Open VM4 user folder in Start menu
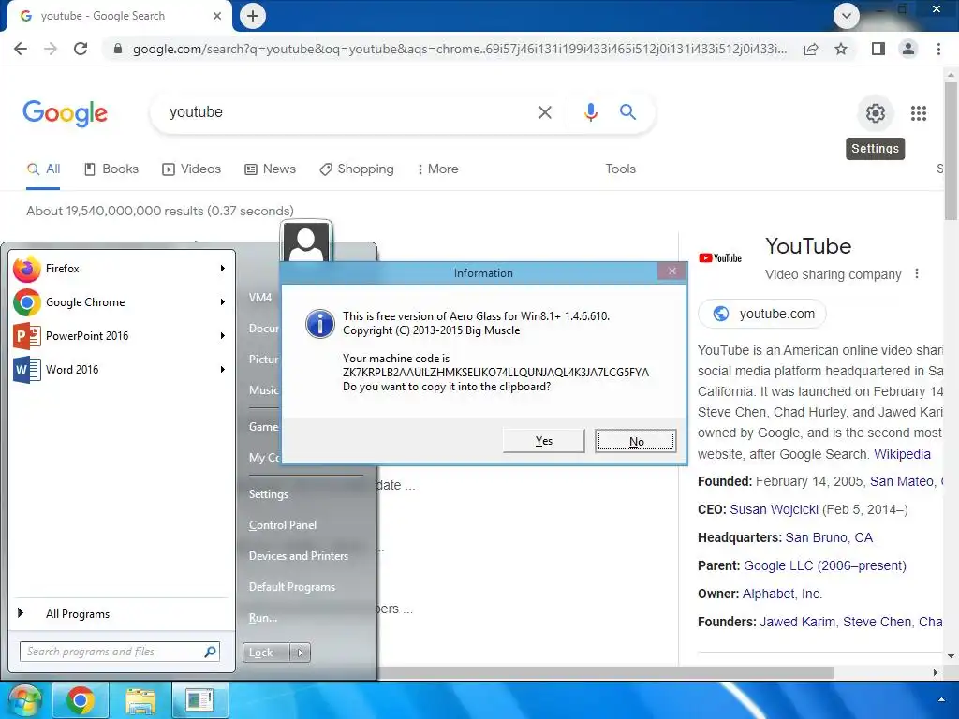 [x=260, y=298]
